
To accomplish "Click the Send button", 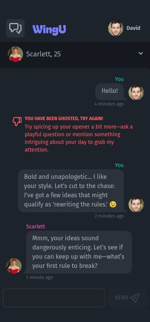I will pyautogui.click(x=128, y=298).
